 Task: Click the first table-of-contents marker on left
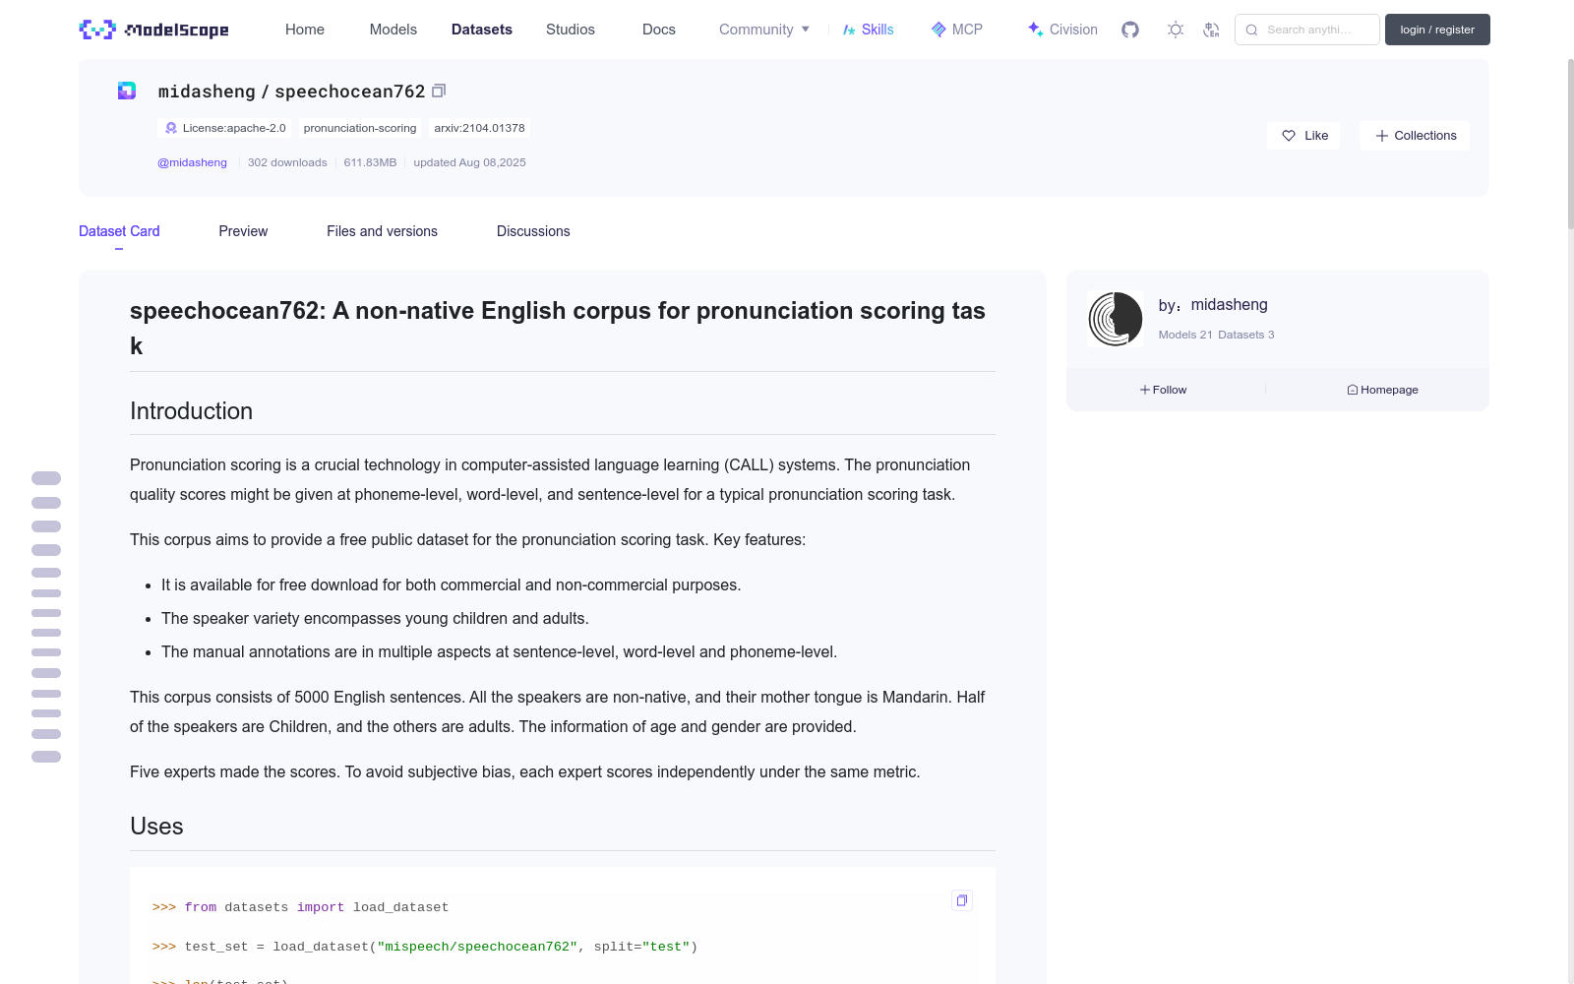coord(46,478)
